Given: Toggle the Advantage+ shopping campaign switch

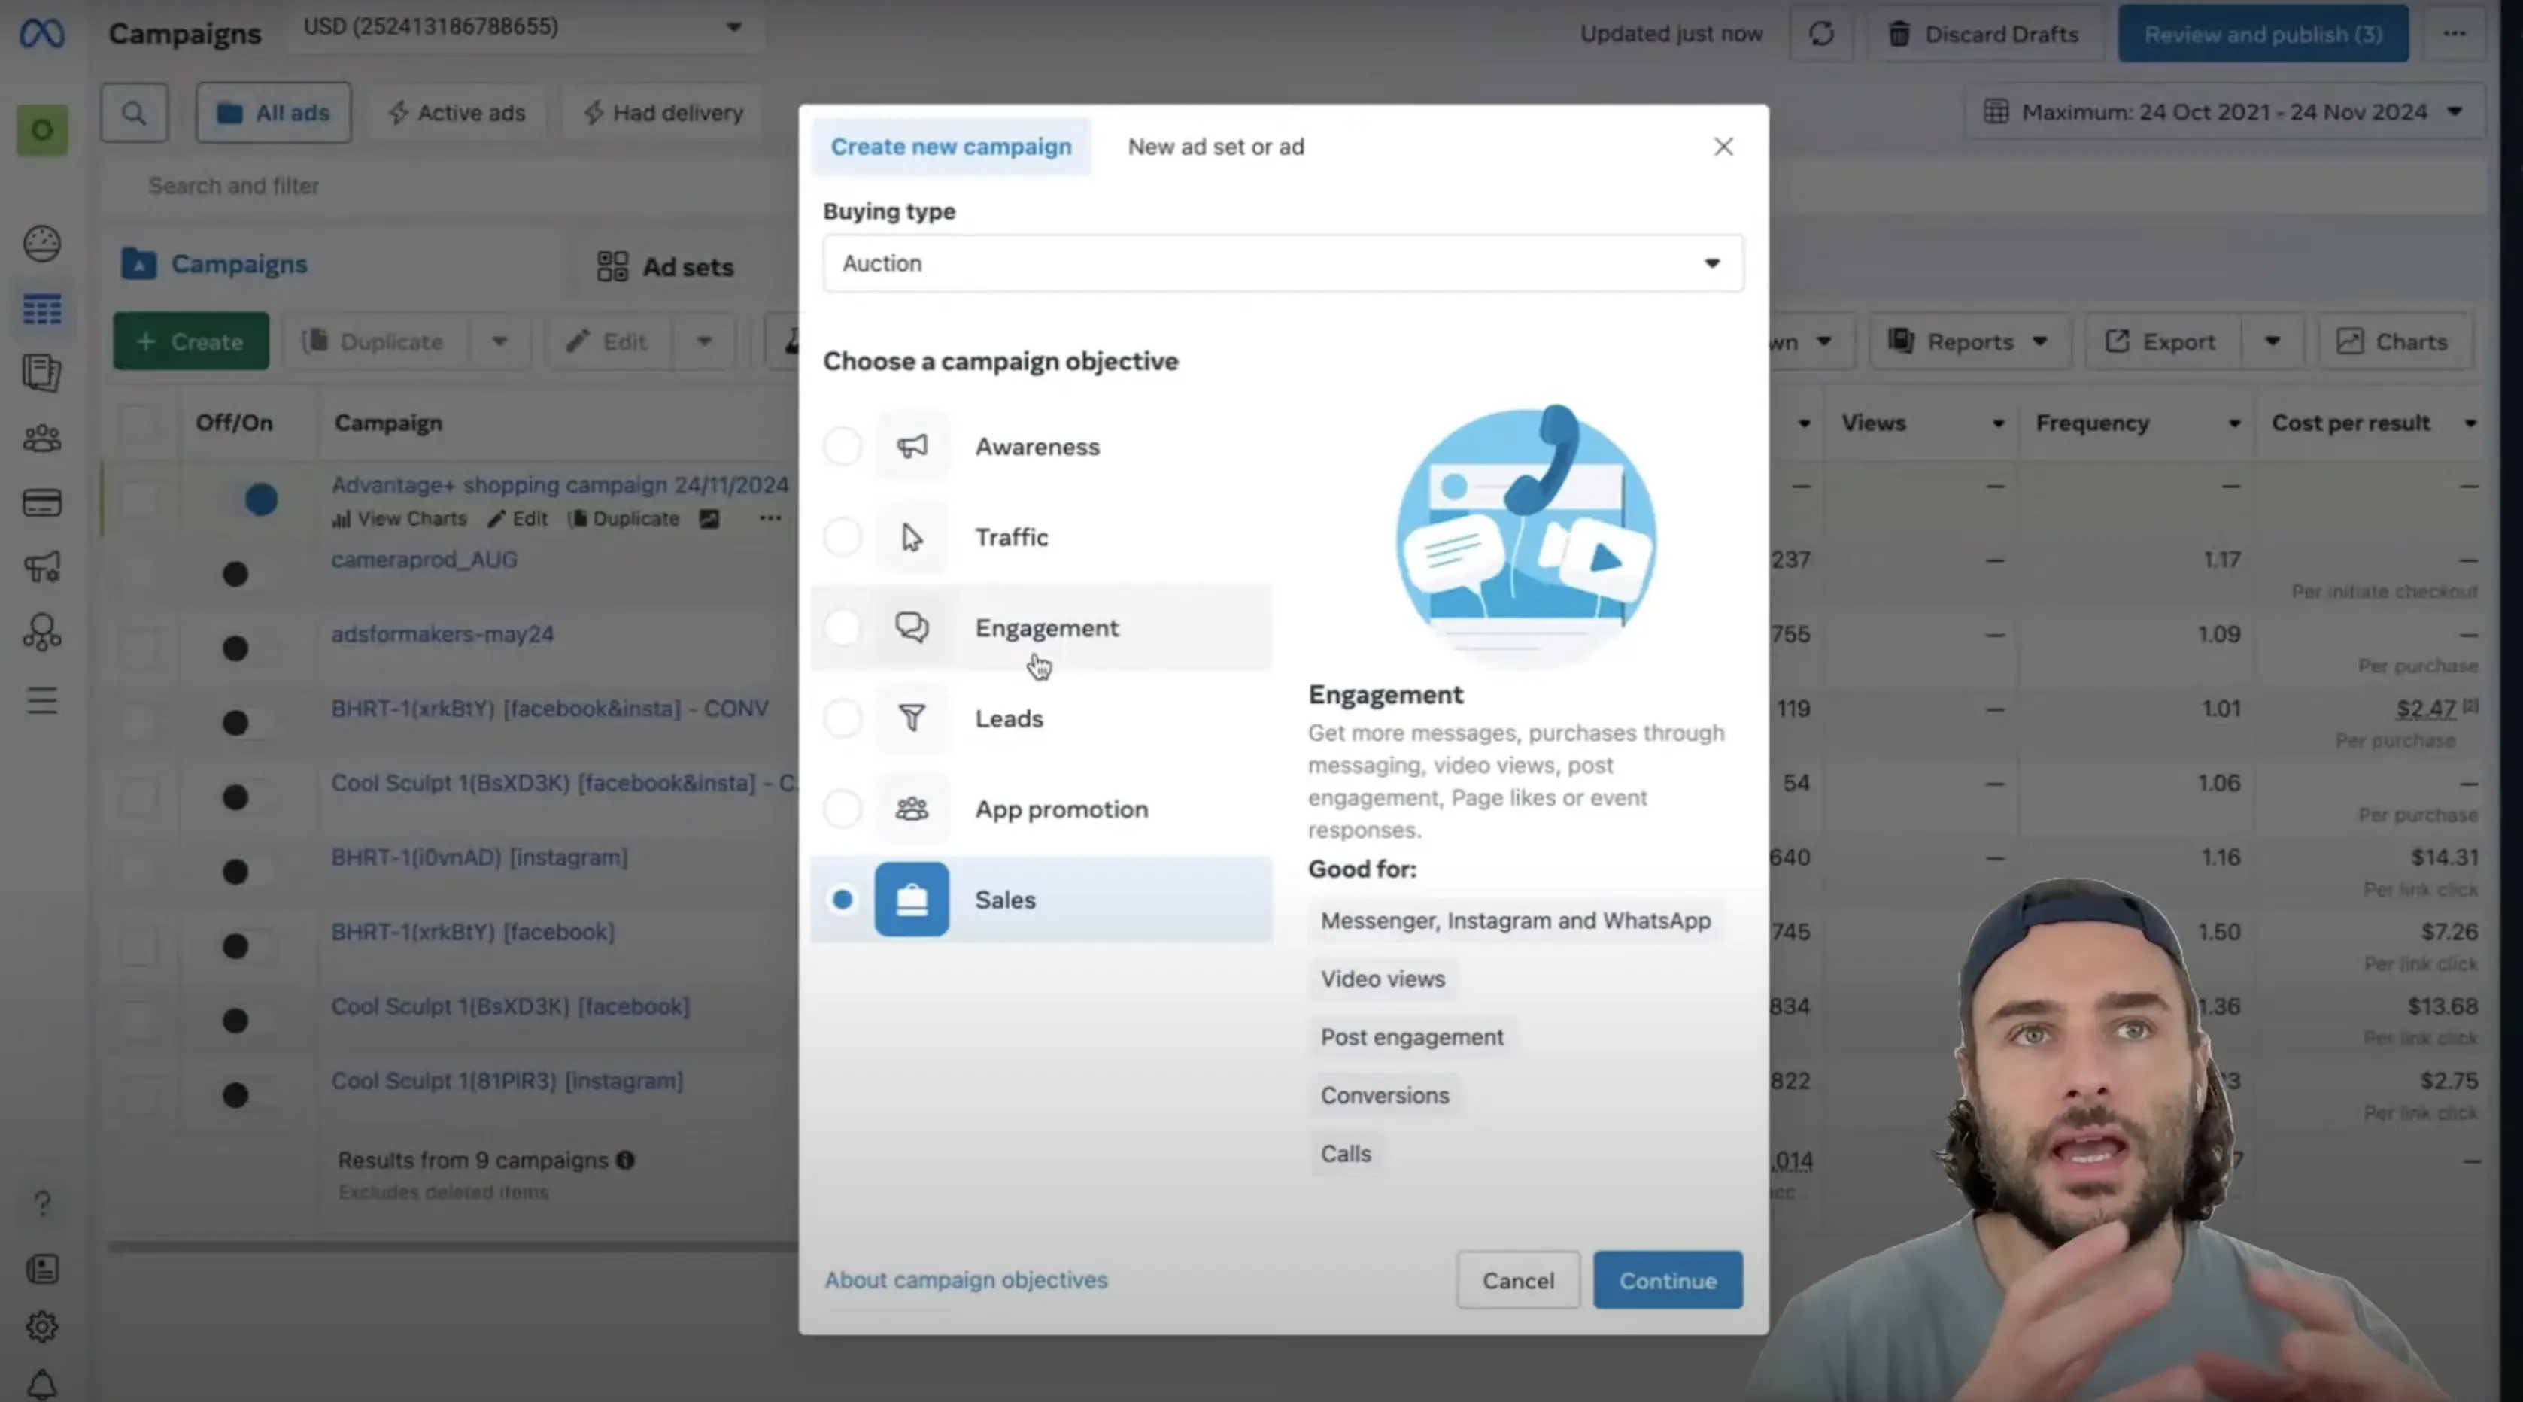Looking at the screenshot, I should coord(253,500).
